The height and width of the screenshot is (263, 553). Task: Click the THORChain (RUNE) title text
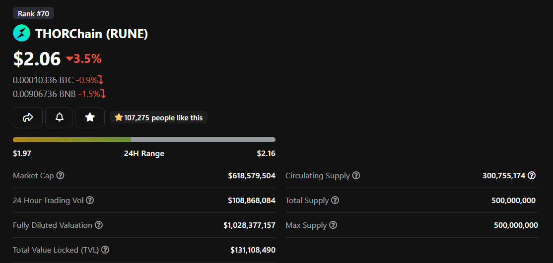tap(92, 34)
